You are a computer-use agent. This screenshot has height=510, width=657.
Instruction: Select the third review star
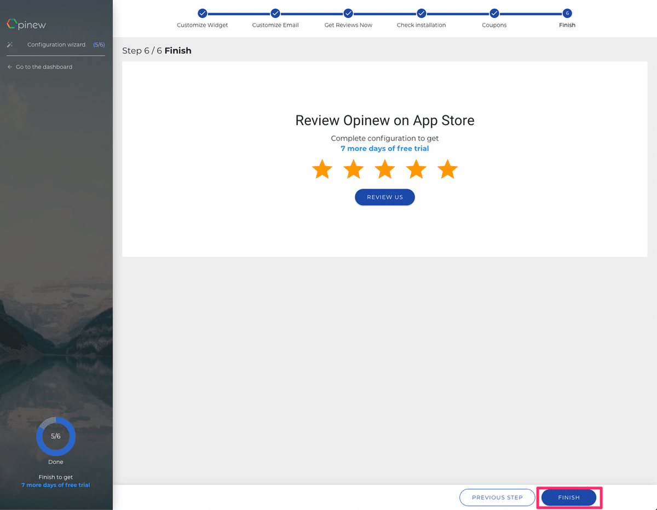point(385,169)
